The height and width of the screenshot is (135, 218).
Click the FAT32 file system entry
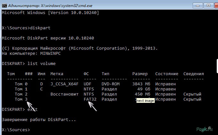click(x=90, y=99)
